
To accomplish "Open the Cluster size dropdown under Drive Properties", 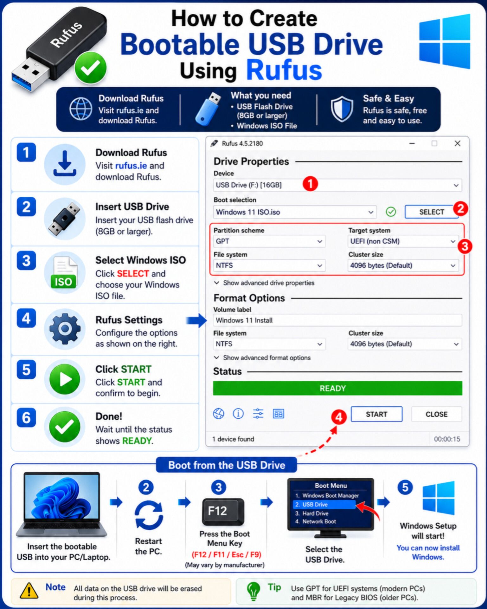I will [x=403, y=265].
